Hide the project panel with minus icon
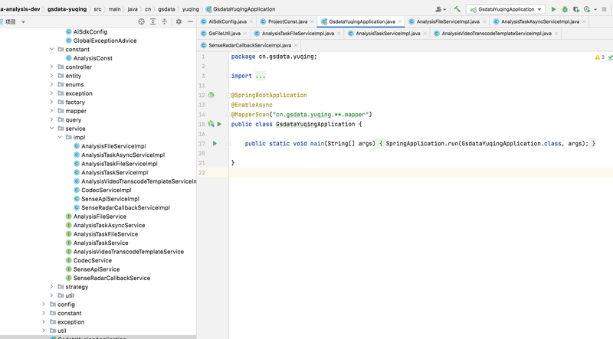This screenshot has width=613, height=339. tap(190, 22)
